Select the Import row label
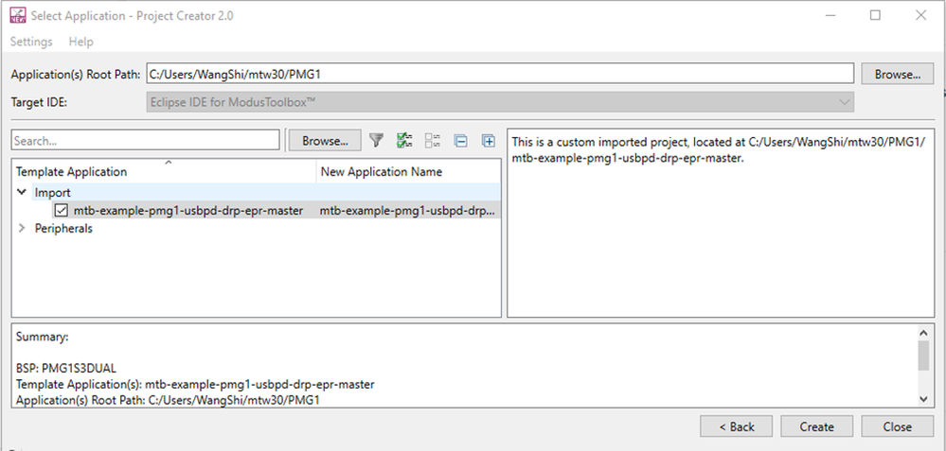The height and width of the screenshot is (451, 946). (52, 193)
